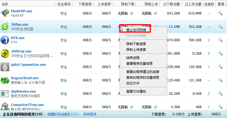
Task: Choose 限制上传速度 in context menu
Action: pyautogui.click(x=136, y=49)
